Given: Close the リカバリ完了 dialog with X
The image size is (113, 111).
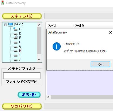Looking at the screenshot, I should 111,32.
